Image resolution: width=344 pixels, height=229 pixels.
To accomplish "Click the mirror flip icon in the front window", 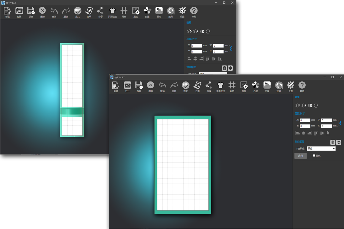I will pyautogui.click(x=310, y=106).
